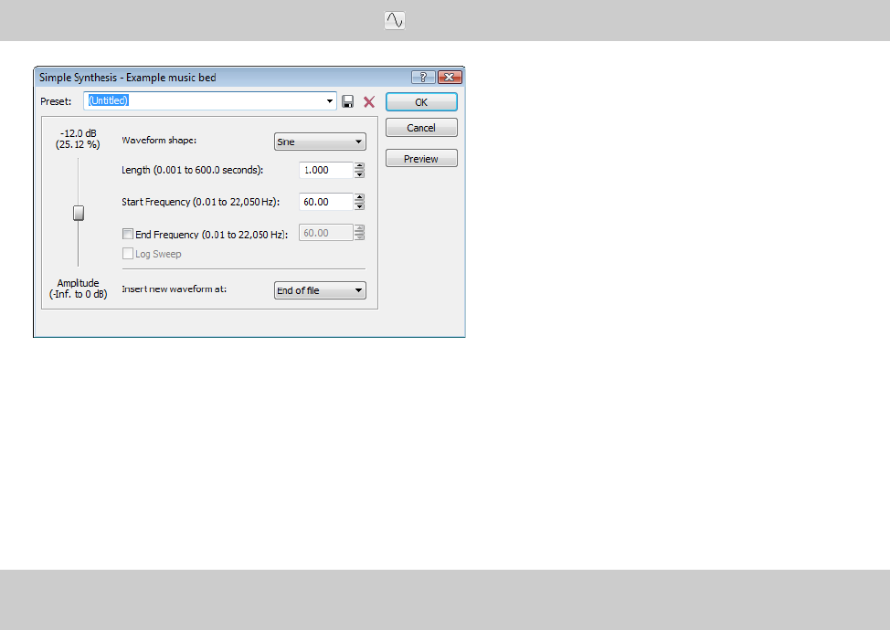Screen dimensions: 890x630
Task: Toggle the Log Sweep checkbox
Action: click(128, 254)
